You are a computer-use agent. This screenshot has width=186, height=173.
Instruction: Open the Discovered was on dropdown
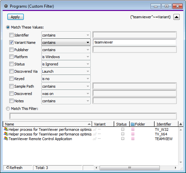point(66,94)
